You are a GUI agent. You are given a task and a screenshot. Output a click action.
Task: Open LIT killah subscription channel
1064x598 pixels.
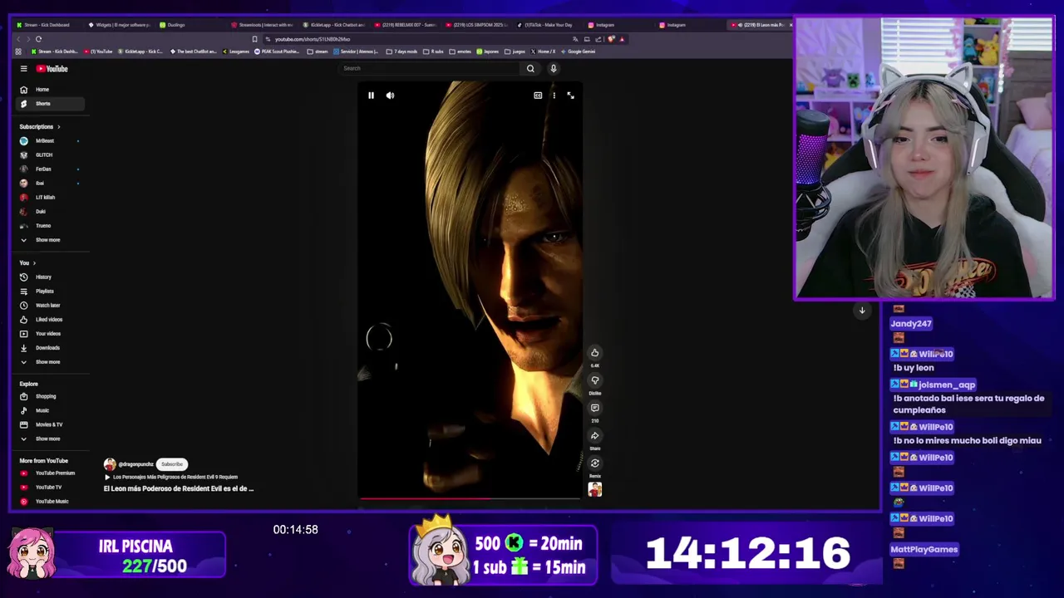click(x=49, y=198)
